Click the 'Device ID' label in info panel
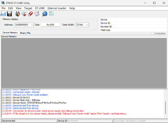Viewport: 168px width, 123px height. 105,23
